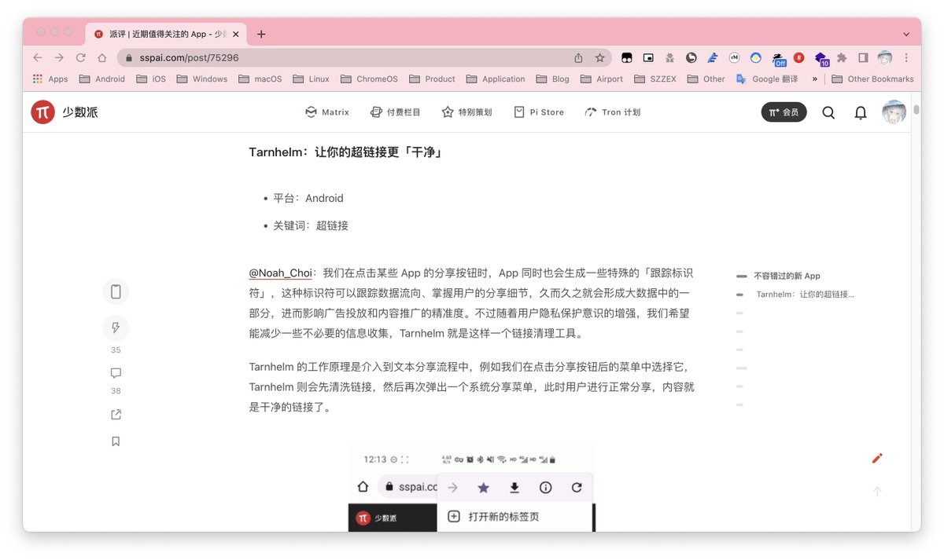Click the screenshot image of the Android browser

[x=472, y=488]
